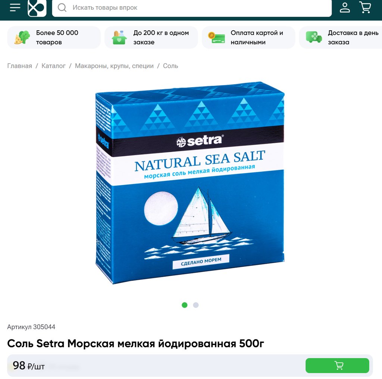Click the cheese and greens icon

tap(22, 37)
